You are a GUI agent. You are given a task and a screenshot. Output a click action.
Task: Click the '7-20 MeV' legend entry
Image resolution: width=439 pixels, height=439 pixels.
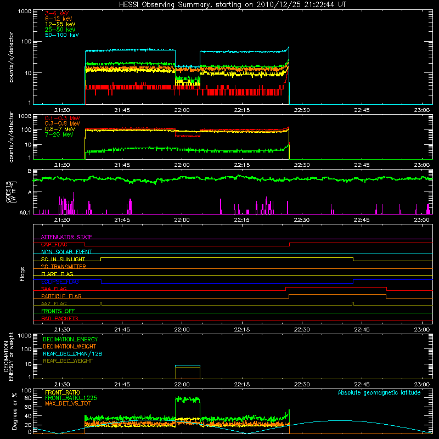(59, 134)
